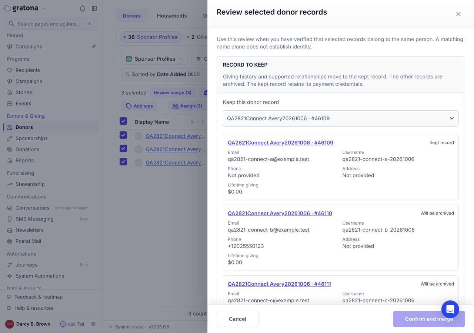Open donor record link #46111
The height and width of the screenshot is (333, 474).
click(x=279, y=284)
